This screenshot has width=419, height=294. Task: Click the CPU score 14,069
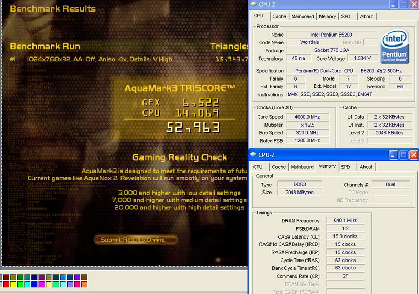click(x=197, y=113)
